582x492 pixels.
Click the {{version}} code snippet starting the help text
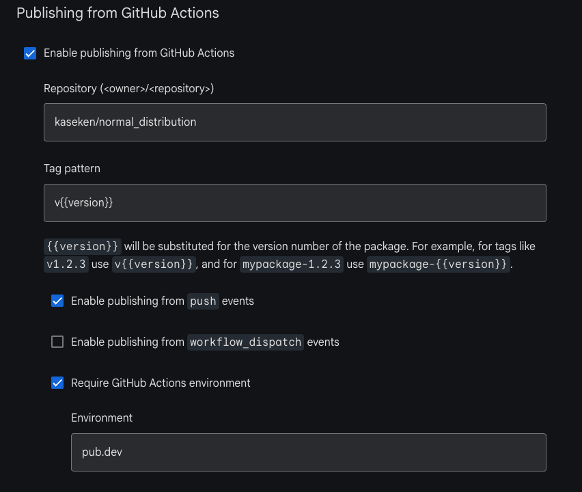(83, 246)
